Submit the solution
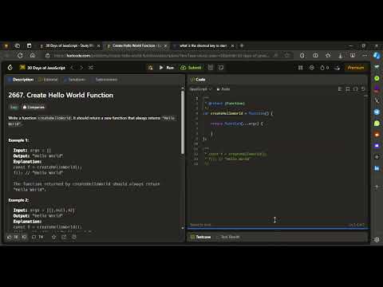The height and width of the screenshot is (287, 383). (191, 68)
